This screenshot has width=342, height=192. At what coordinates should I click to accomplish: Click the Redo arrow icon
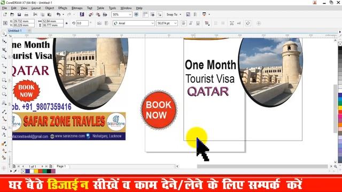point(69,14)
